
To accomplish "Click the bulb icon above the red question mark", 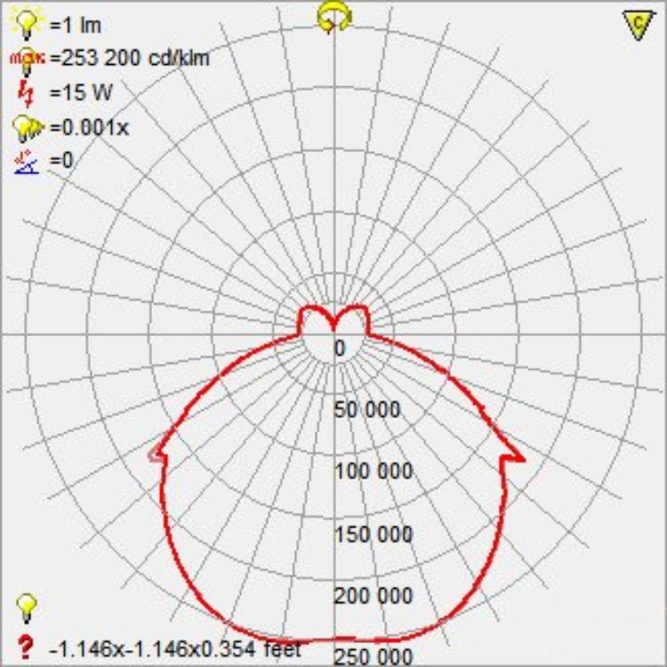I will pyautogui.click(x=27, y=608).
